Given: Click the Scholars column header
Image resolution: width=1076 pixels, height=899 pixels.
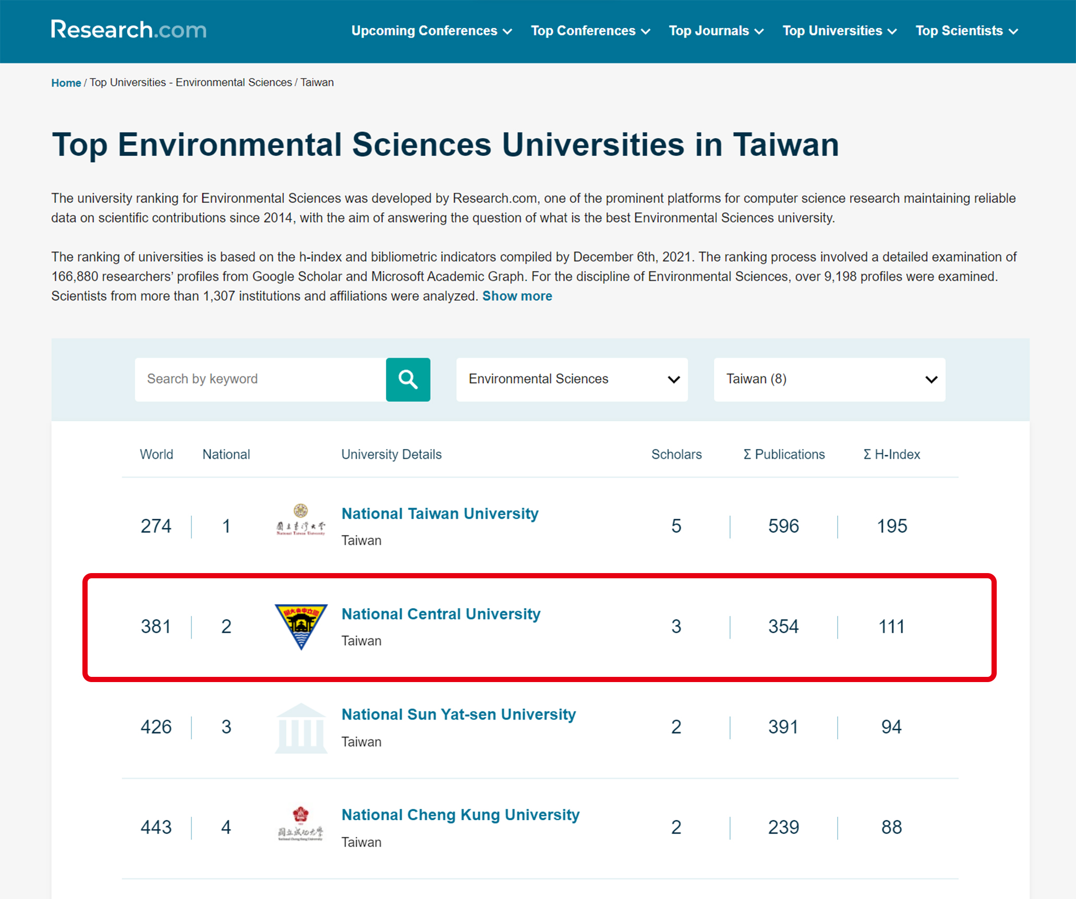Looking at the screenshot, I should tap(676, 454).
